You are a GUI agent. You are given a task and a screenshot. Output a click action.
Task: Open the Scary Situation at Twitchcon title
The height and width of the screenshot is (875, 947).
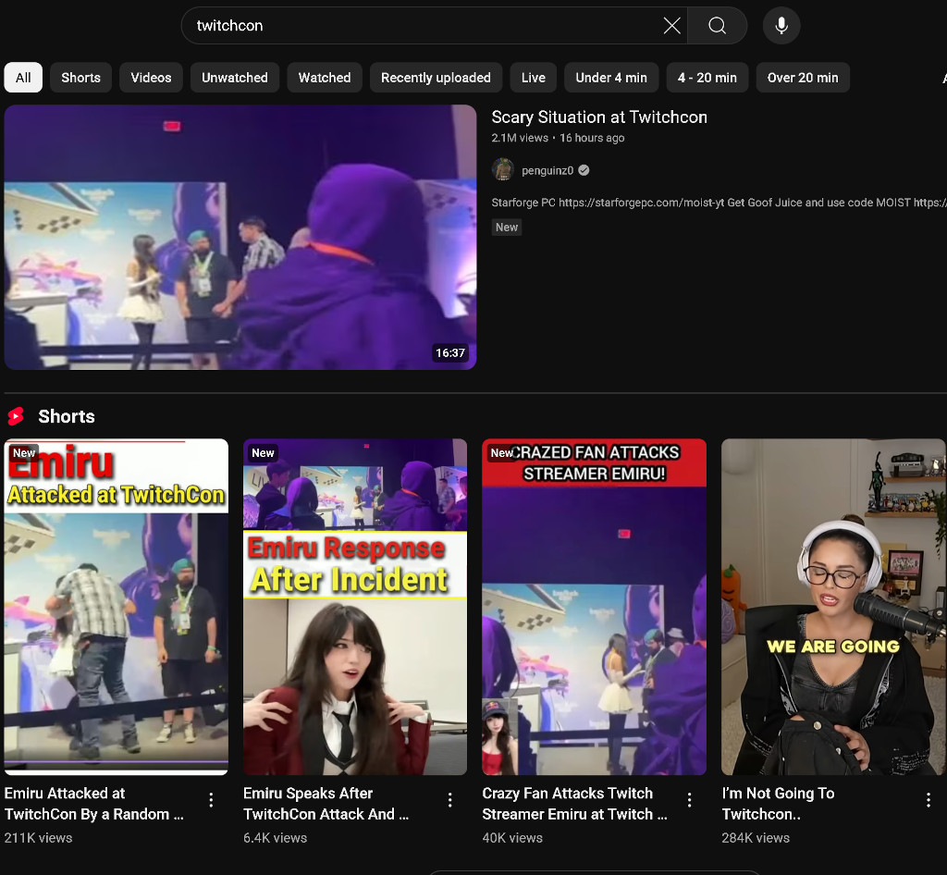(599, 117)
